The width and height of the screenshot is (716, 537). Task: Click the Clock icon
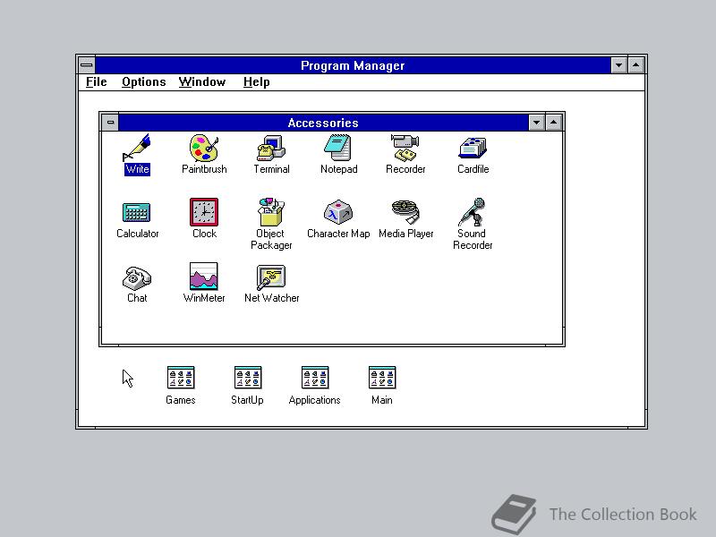pyautogui.click(x=204, y=212)
